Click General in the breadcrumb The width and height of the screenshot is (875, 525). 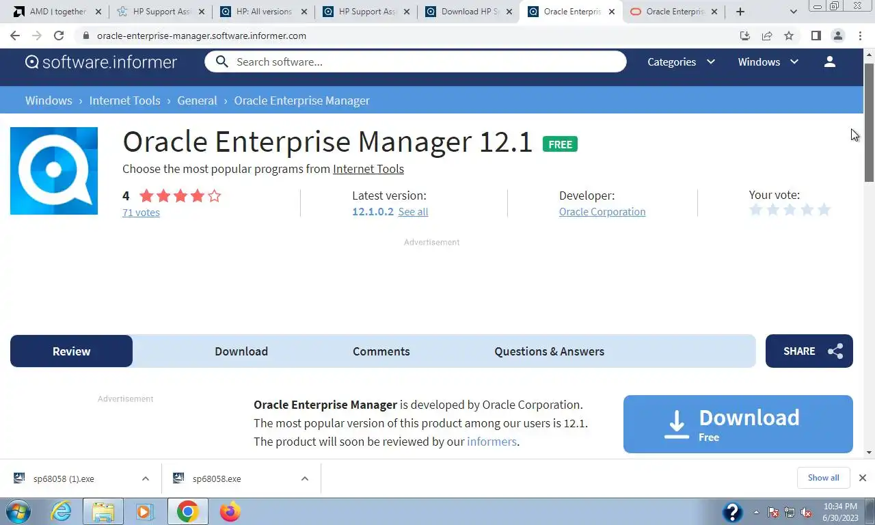coord(197,100)
